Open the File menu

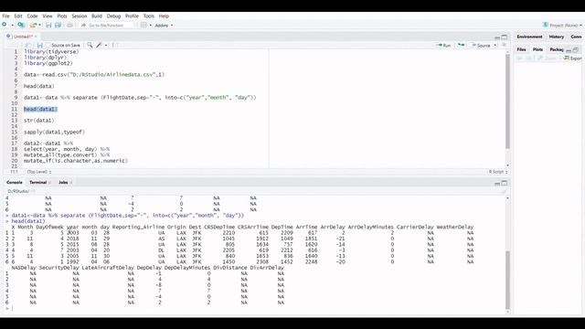(x=6, y=16)
